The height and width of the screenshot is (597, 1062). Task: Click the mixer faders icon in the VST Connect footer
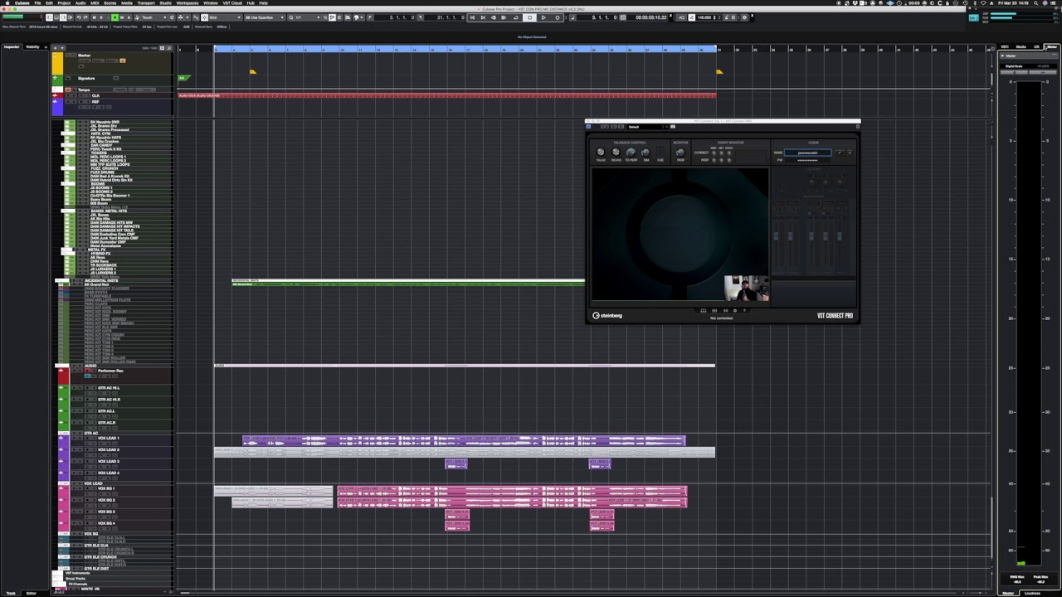tap(714, 310)
